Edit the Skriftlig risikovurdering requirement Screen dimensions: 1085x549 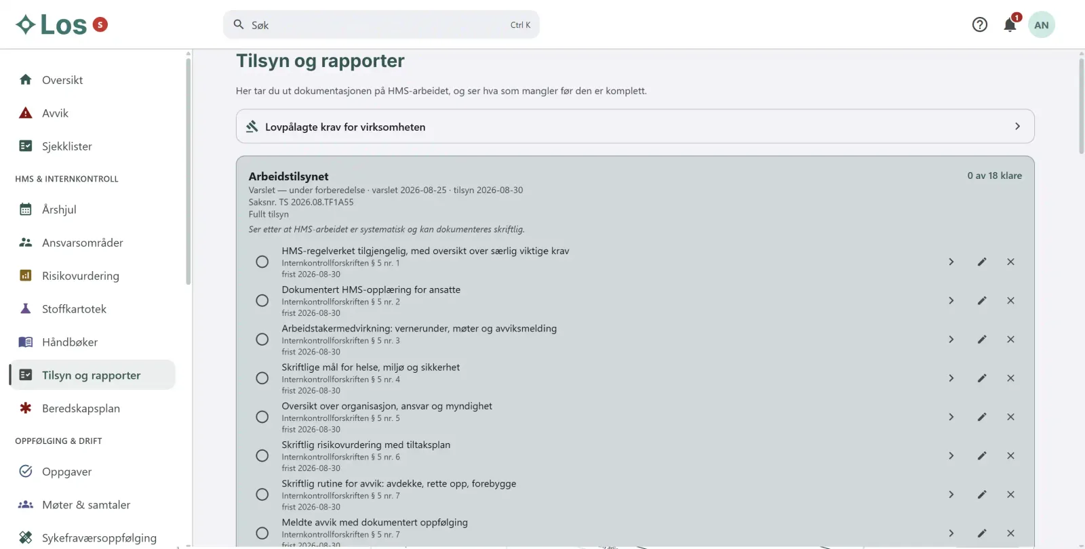point(982,455)
